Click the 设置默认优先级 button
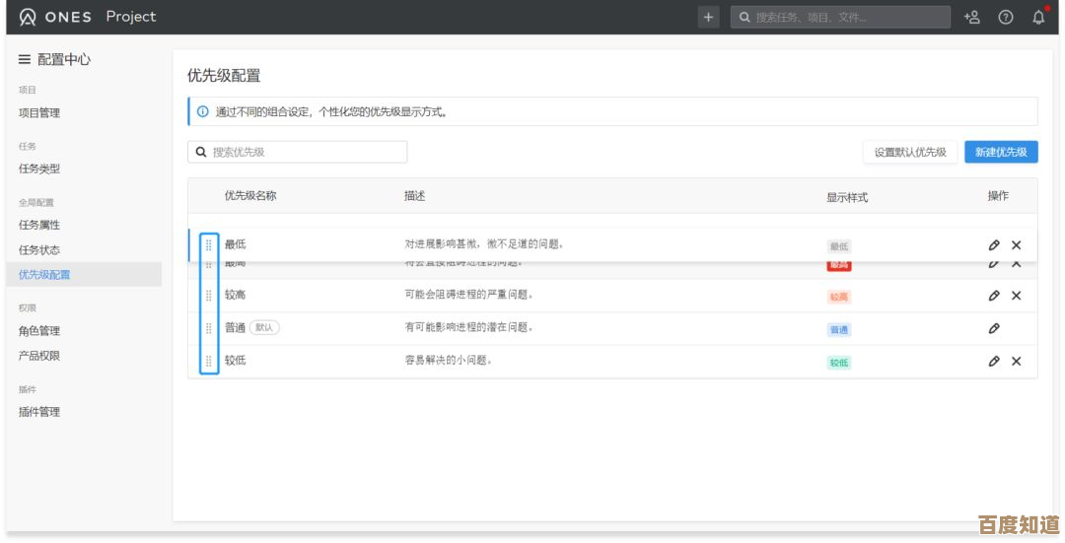The width and height of the screenshot is (1065, 543). pyautogui.click(x=909, y=152)
